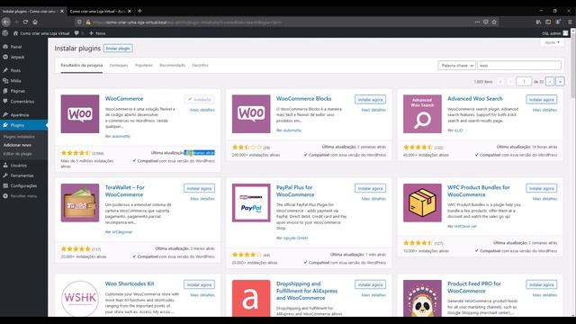Image resolution: width=576 pixels, height=324 pixels.
Task: Install Product Feed PRO for WooCommerce
Action: (542, 284)
